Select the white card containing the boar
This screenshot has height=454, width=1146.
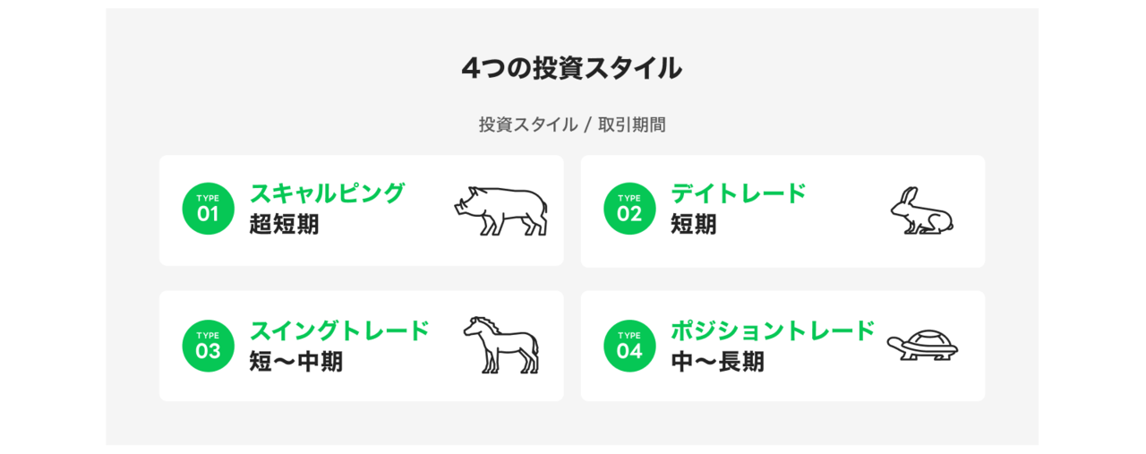click(x=361, y=210)
